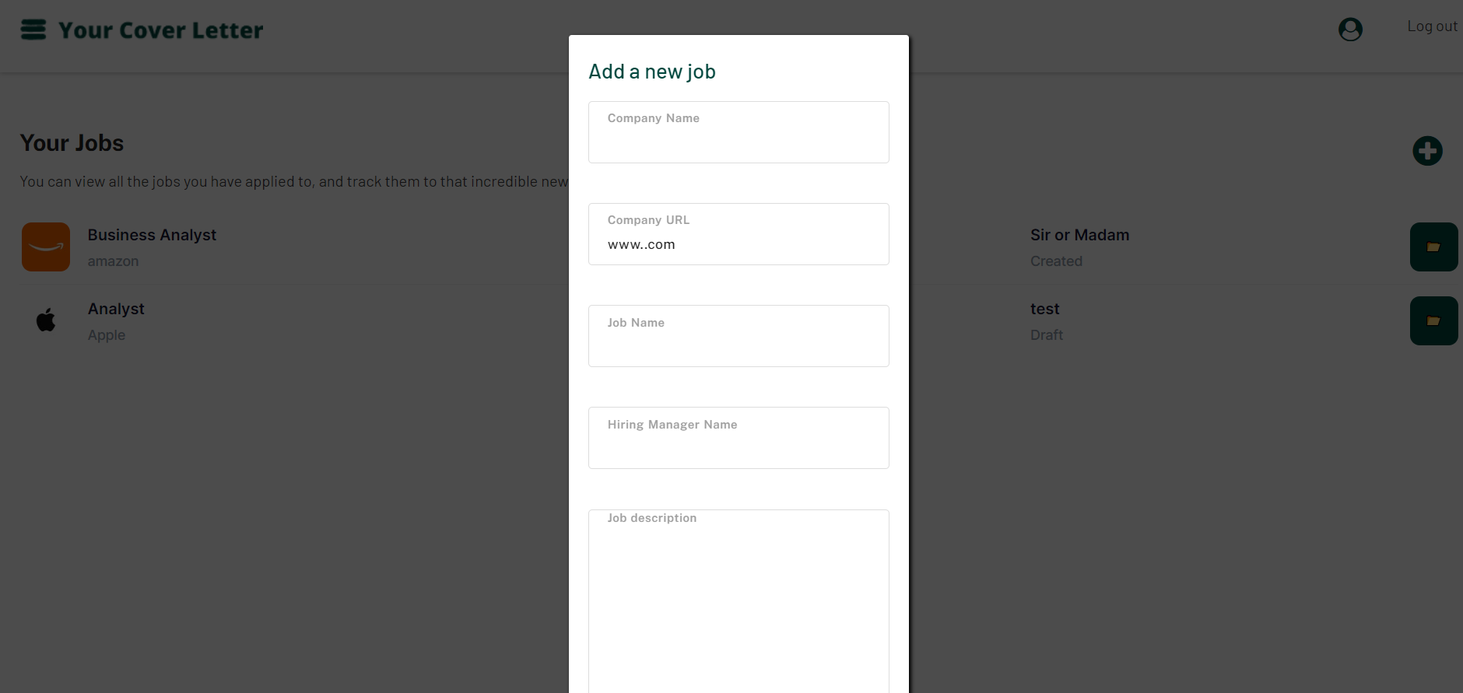Click the Your Jobs heading
Image resolution: width=1463 pixels, height=693 pixels.
click(x=72, y=143)
